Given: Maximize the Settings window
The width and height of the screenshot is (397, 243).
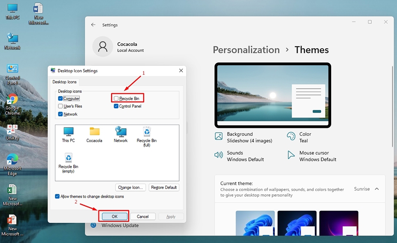Looking at the screenshot, I should [370, 22].
